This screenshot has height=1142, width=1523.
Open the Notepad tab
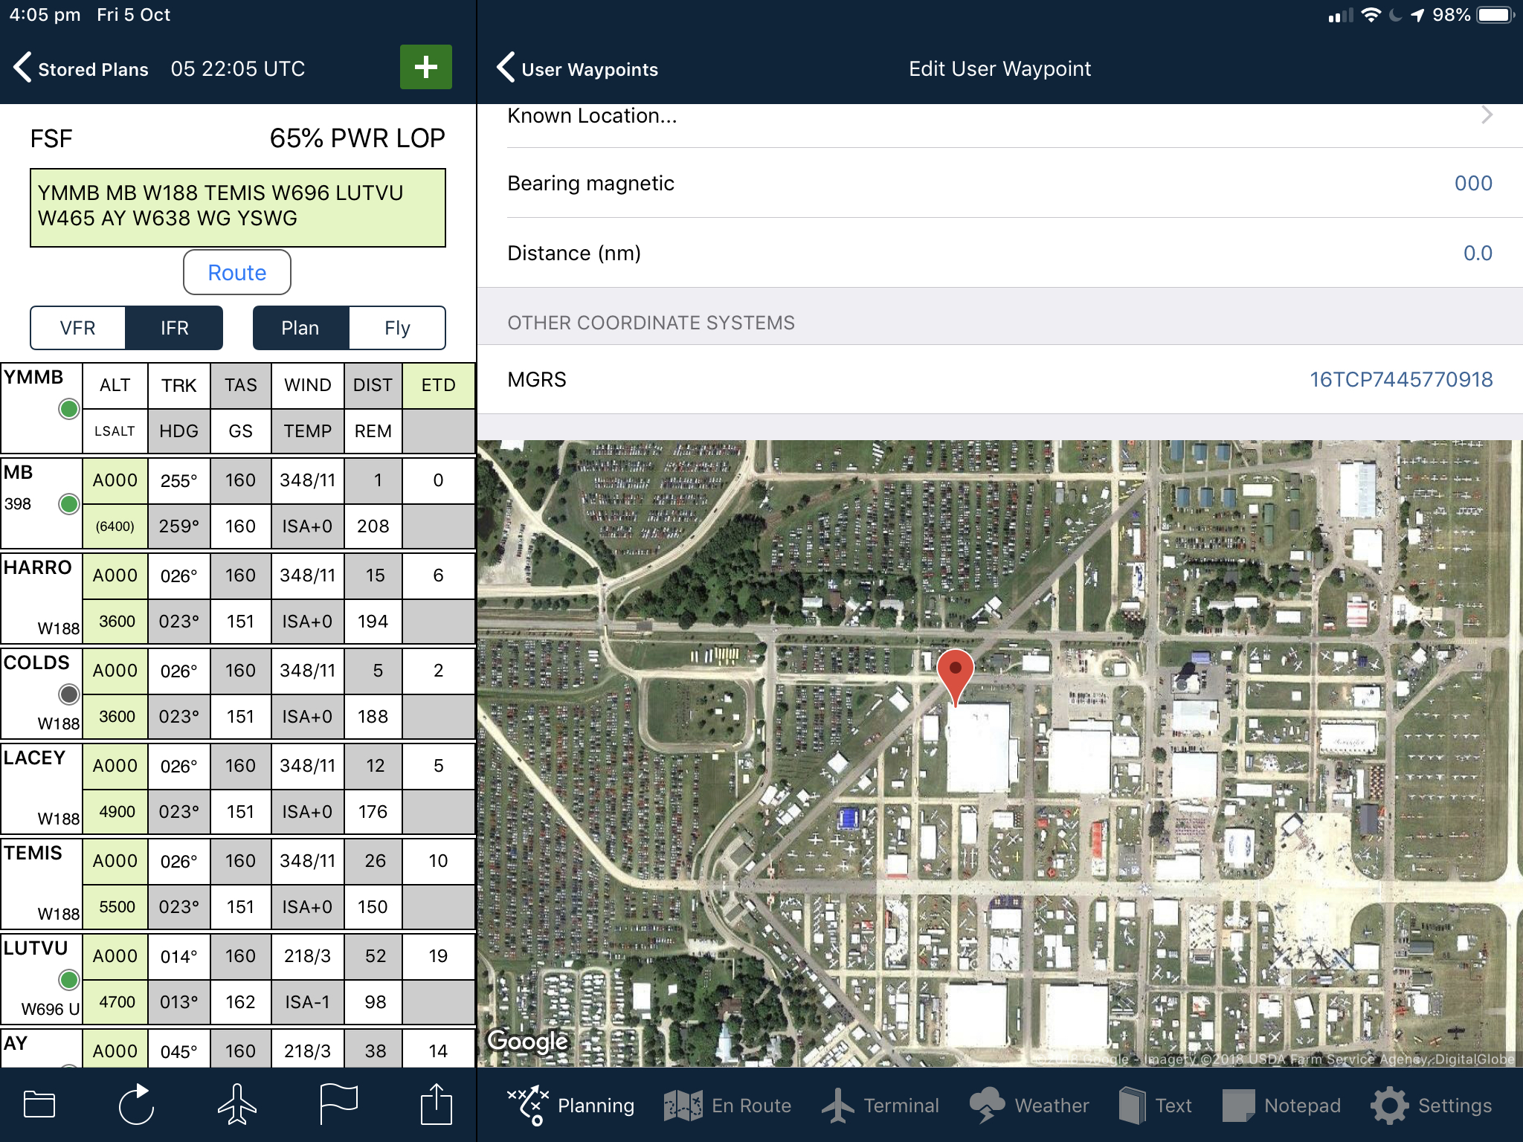(x=1281, y=1106)
